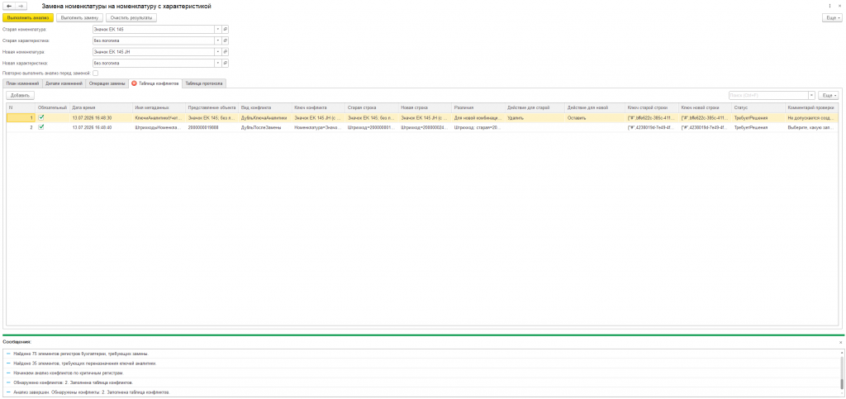Click the Имя метаданных column header
The image size is (846, 399).
pos(159,107)
